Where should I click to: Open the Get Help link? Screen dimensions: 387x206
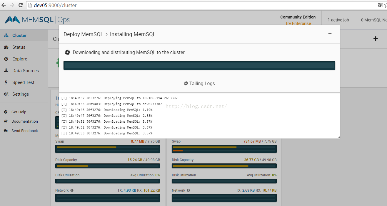pyautogui.click(x=19, y=112)
